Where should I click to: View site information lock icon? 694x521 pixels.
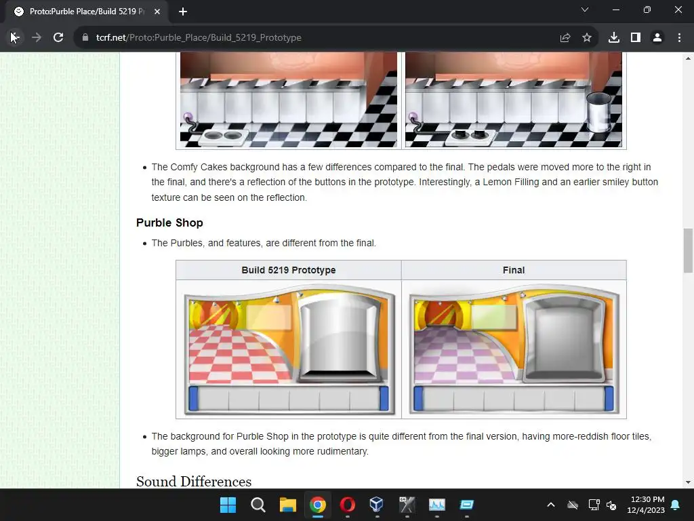point(85,38)
